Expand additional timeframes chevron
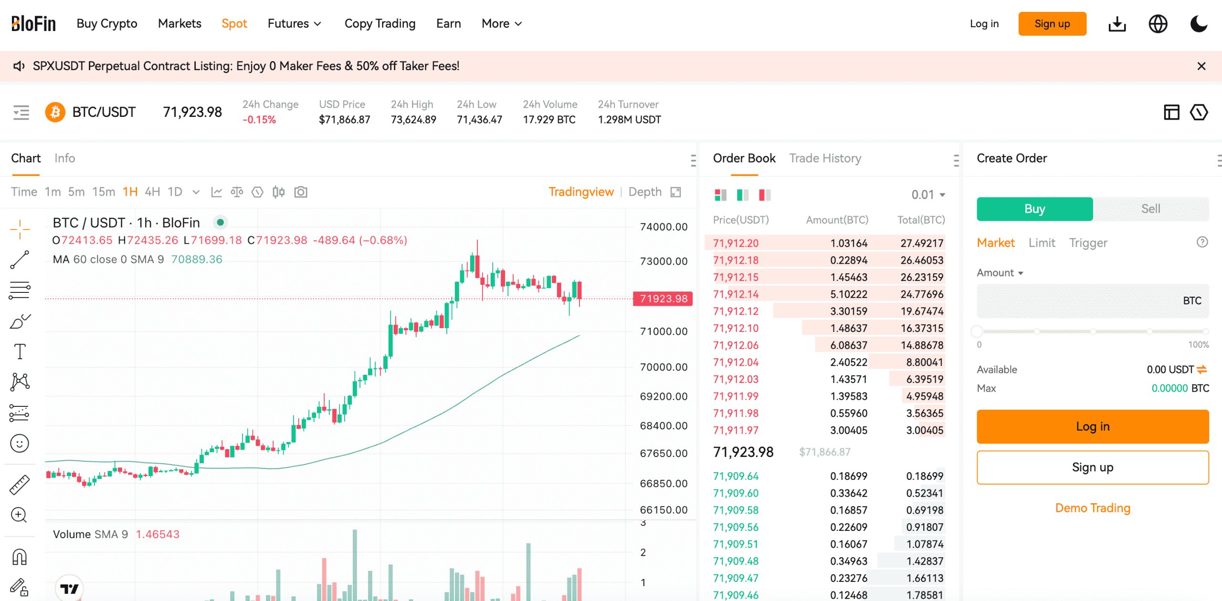Viewport: 1222px width, 601px height. 196,192
